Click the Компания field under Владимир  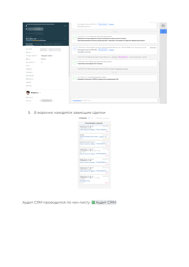point(45,97)
